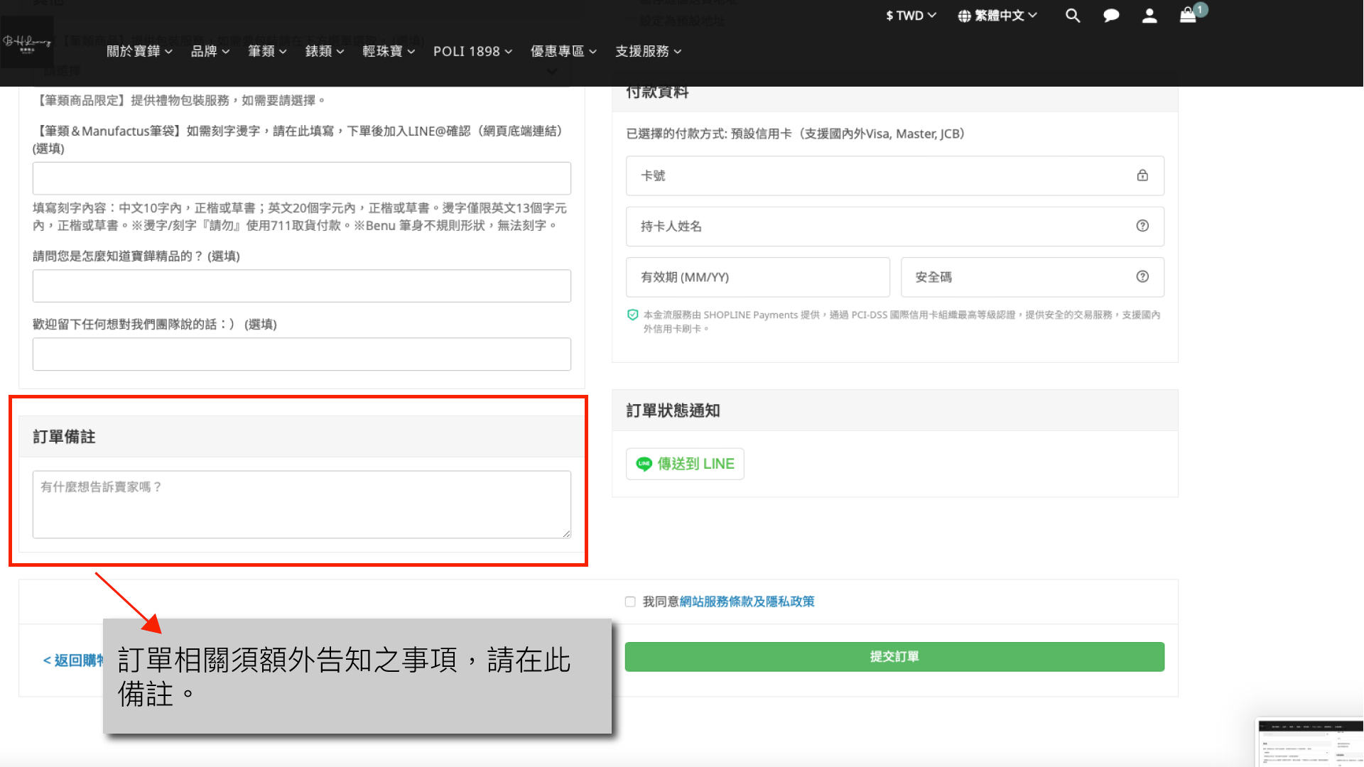Viewport: 1364px width, 767px height.
Task: Focus the 卡號 card number field
Action: tap(881, 175)
